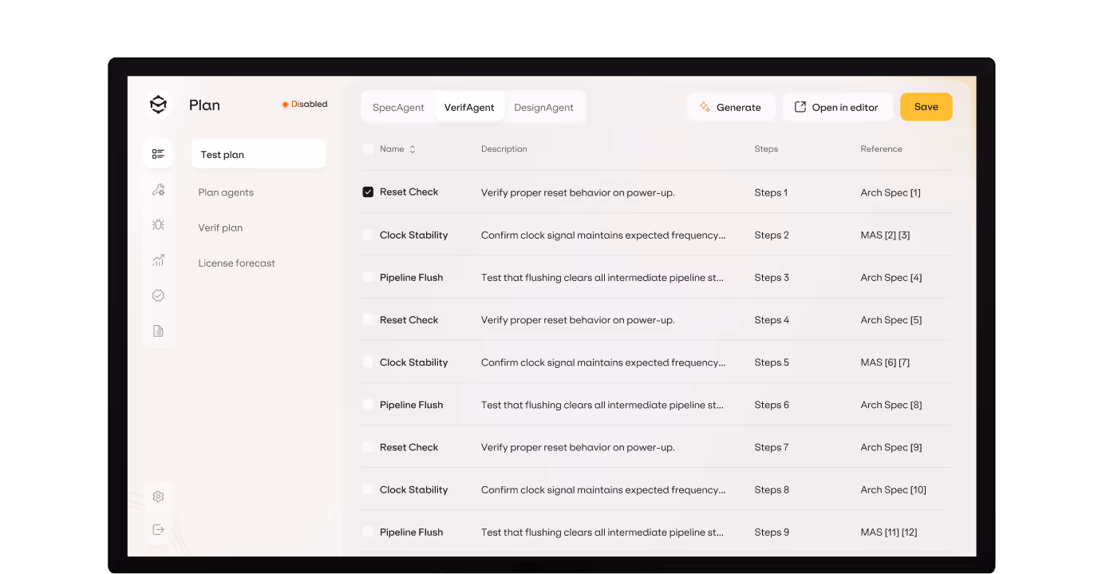Check the Clock Stability Steps 5 checkbox

[x=368, y=362]
